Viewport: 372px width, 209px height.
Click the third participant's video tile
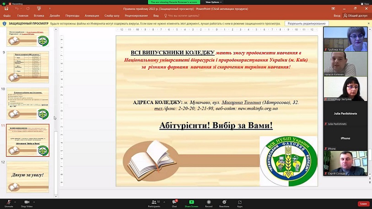[345, 89]
